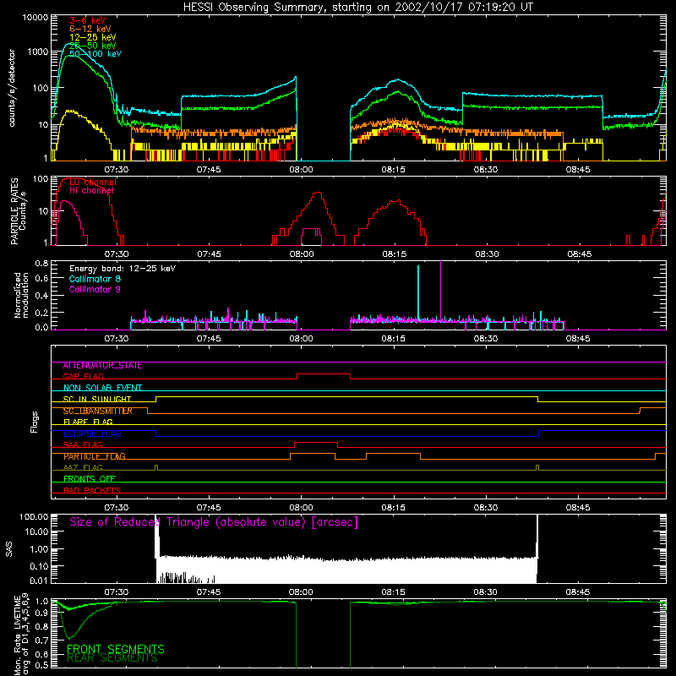This screenshot has height=676, width=676.
Task: Click the FLARE_FLAG label
Action: pos(88,422)
